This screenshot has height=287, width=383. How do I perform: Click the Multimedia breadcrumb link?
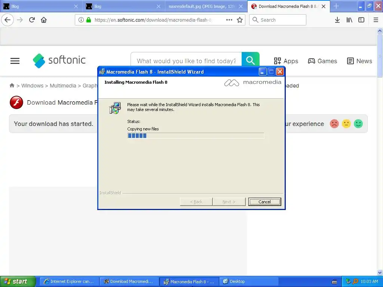coord(63,86)
